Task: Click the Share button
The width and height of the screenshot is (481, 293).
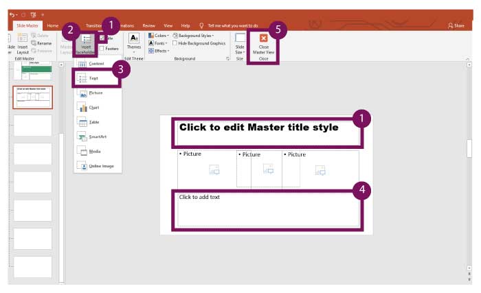Action: pyautogui.click(x=456, y=26)
